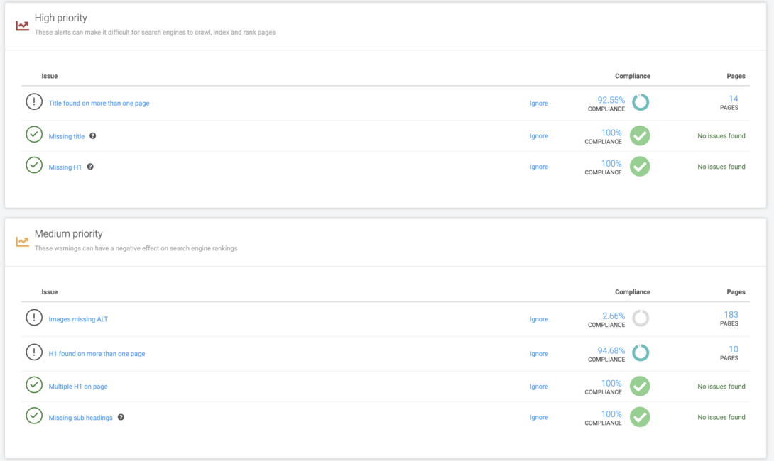Open the Images missing ALT issue

click(78, 319)
